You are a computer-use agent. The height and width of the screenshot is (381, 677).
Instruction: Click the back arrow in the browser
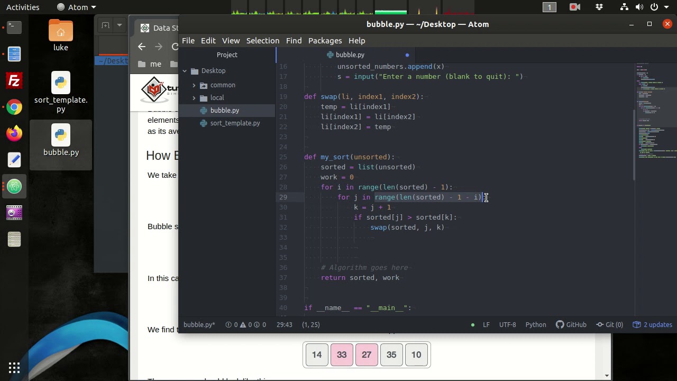click(x=141, y=47)
